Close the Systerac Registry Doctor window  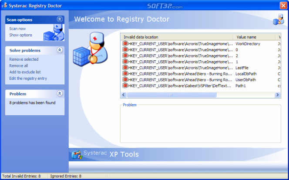tap(283, 5)
